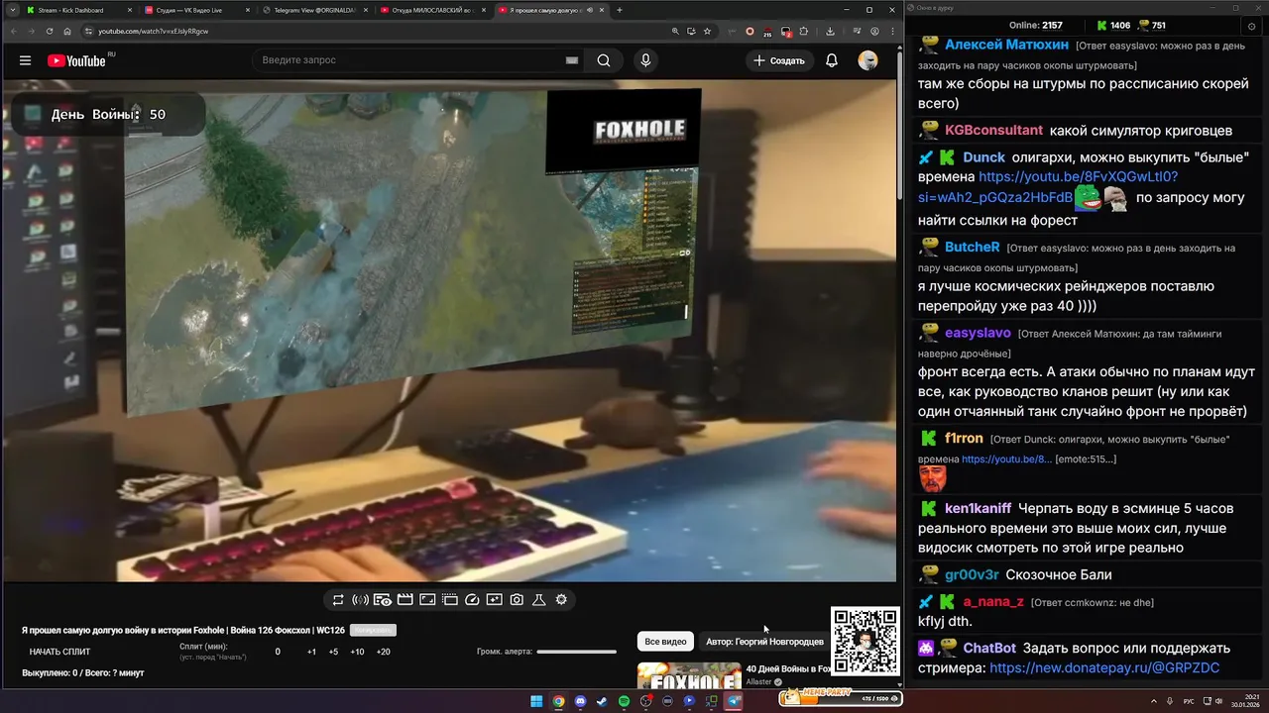Switch to the Студия — VK Видео Live tab
1269x713 pixels.
196,10
